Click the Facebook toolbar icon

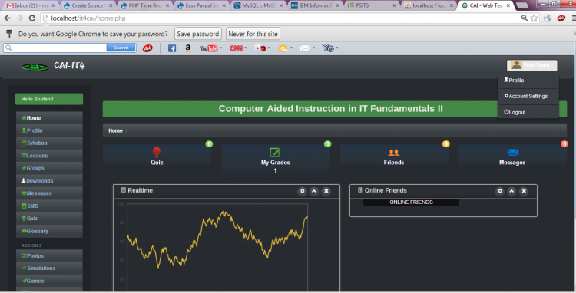click(x=172, y=48)
